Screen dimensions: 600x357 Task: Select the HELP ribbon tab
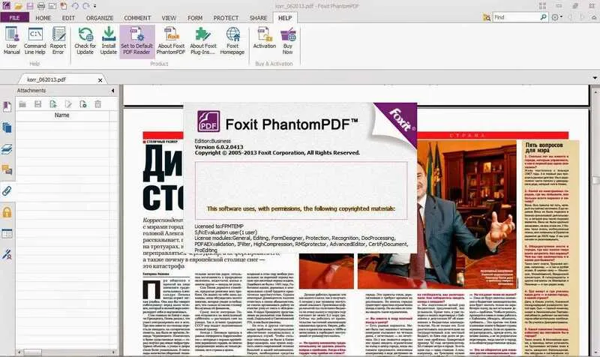coord(285,17)
